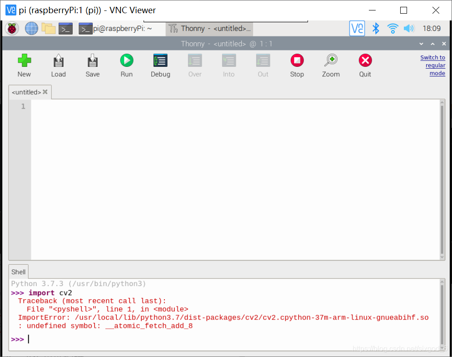Quit Thonny with red X icon
Screen dimensions: 452x357
[365, 65]
